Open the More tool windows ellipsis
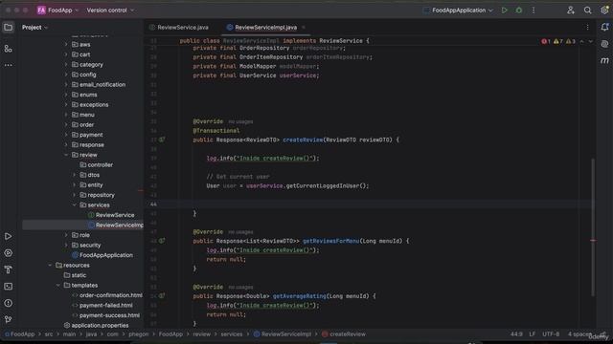 [x=9, y=65]
